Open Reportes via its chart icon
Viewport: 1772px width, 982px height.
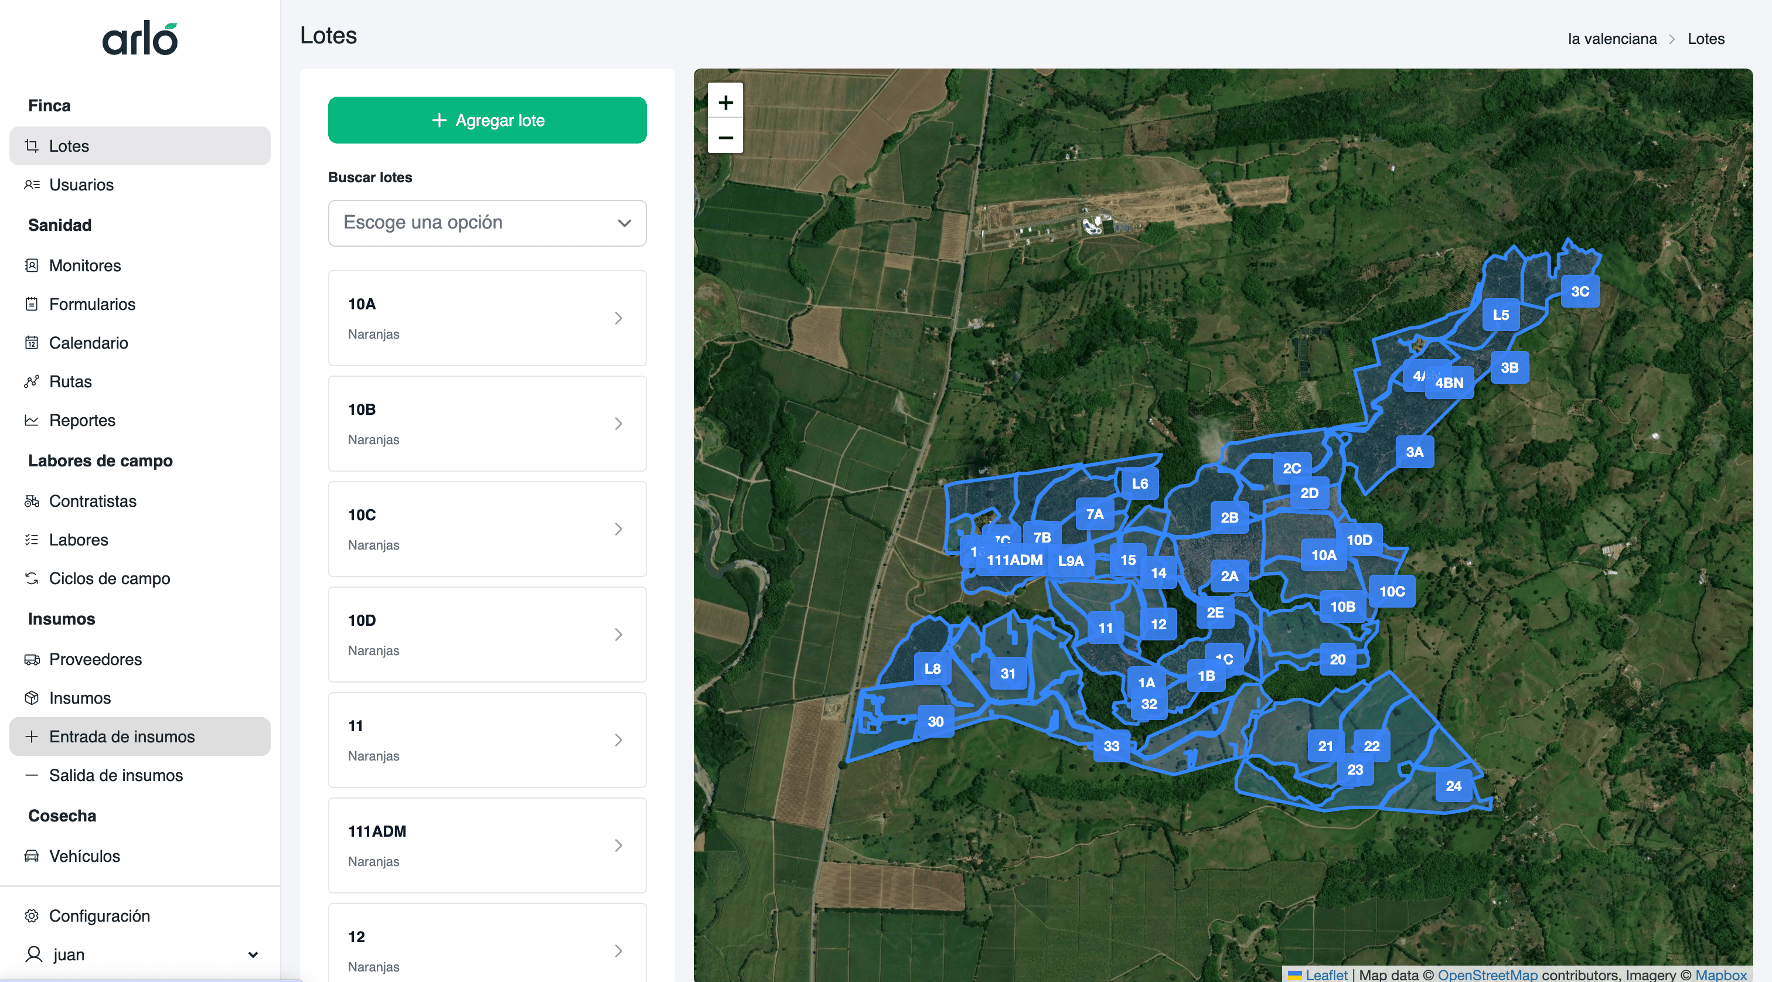(x=32, y=420)
